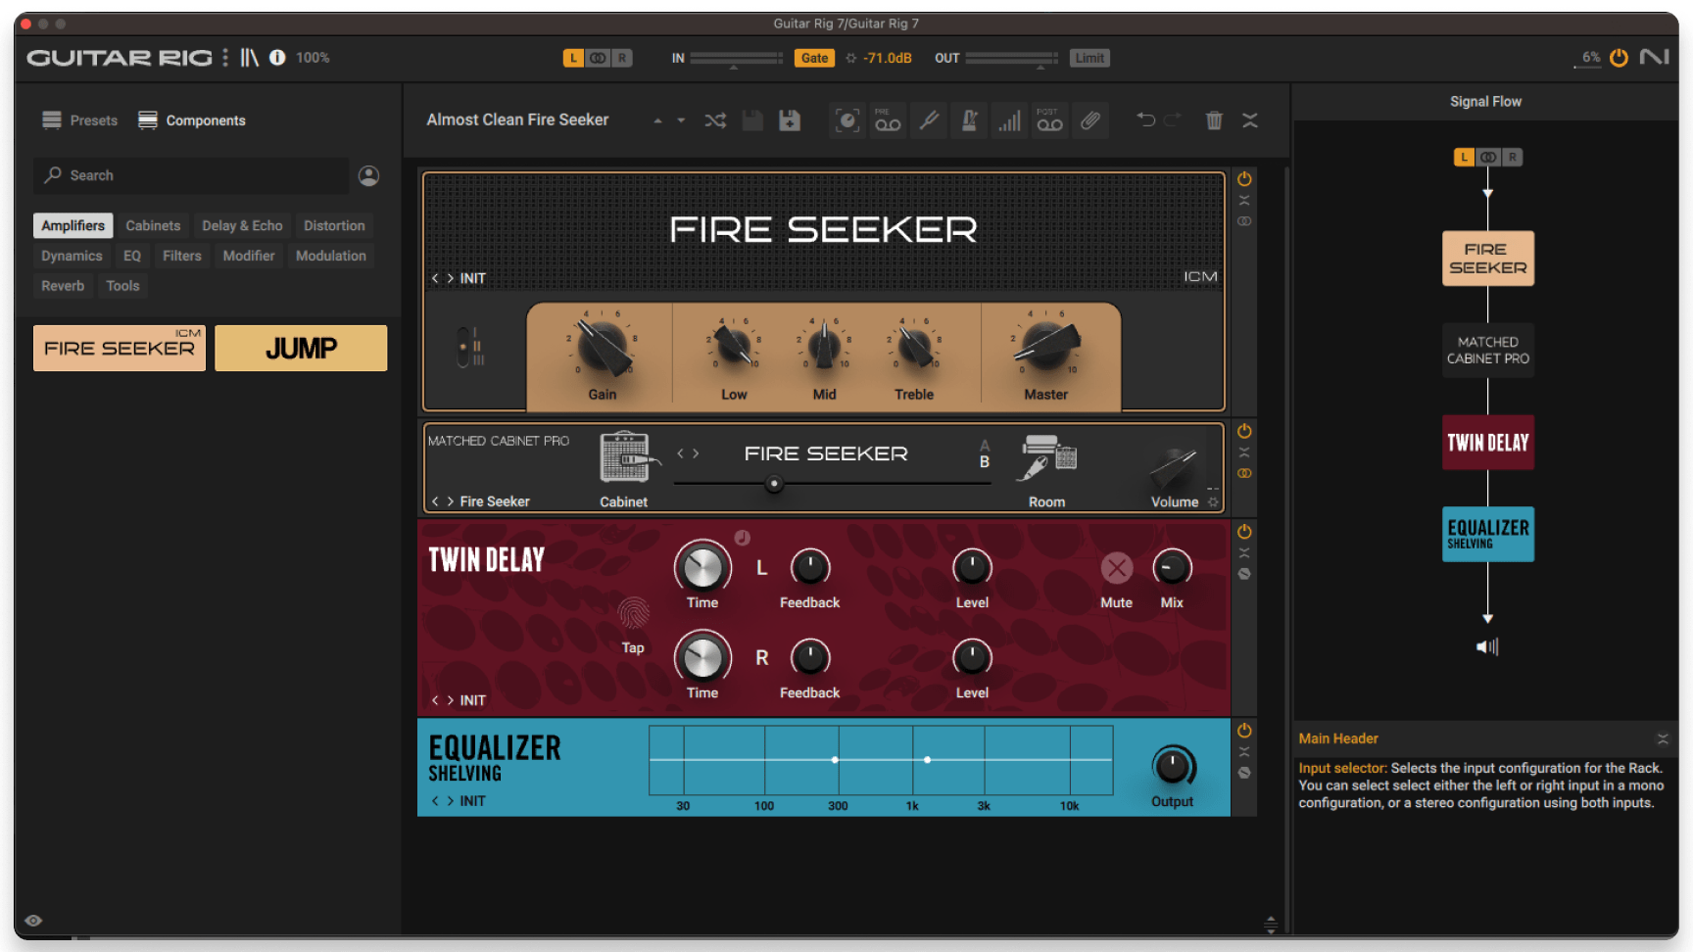This screenshot has width=1693, height=952.
Task: Collapse the Fire Seeker amp module
Action: (x=1244, y=200)
